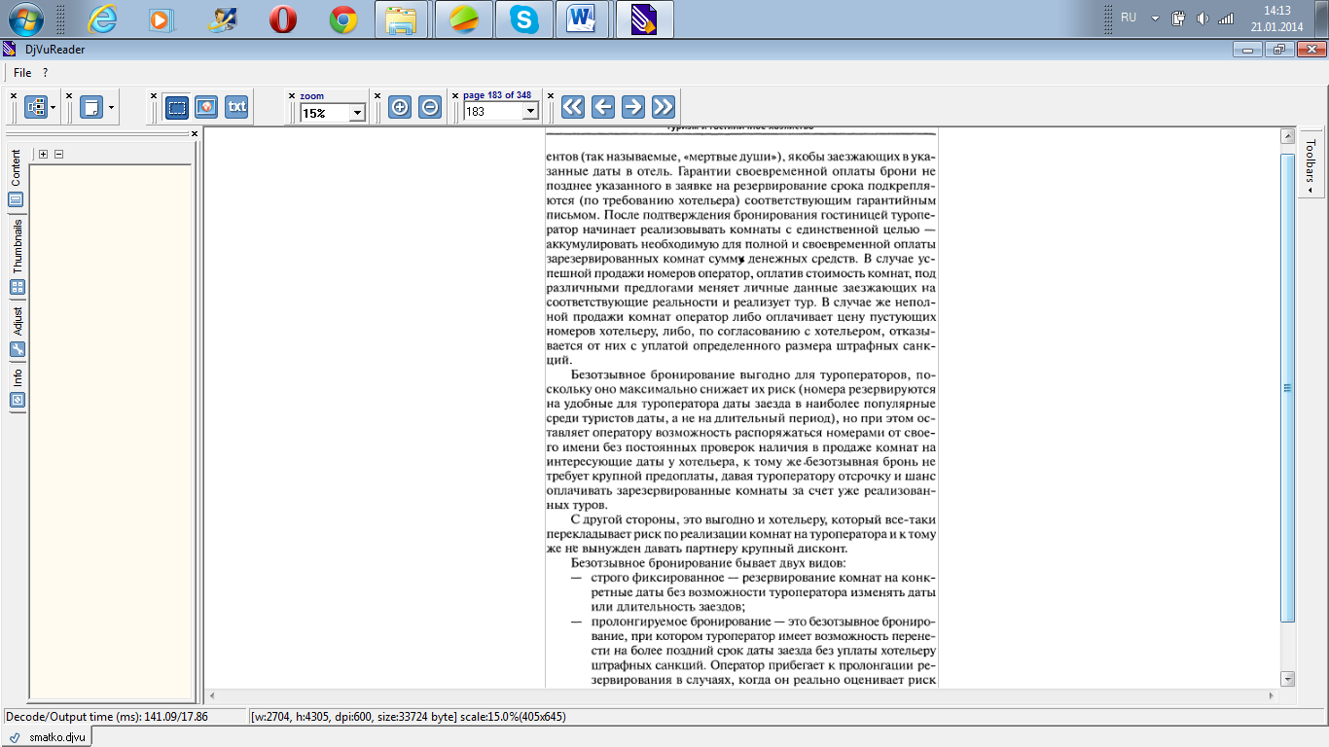Open Windows Explorer from the taskbar
Viewport: 1329px width, 747px height.
[x=403, y=18]
